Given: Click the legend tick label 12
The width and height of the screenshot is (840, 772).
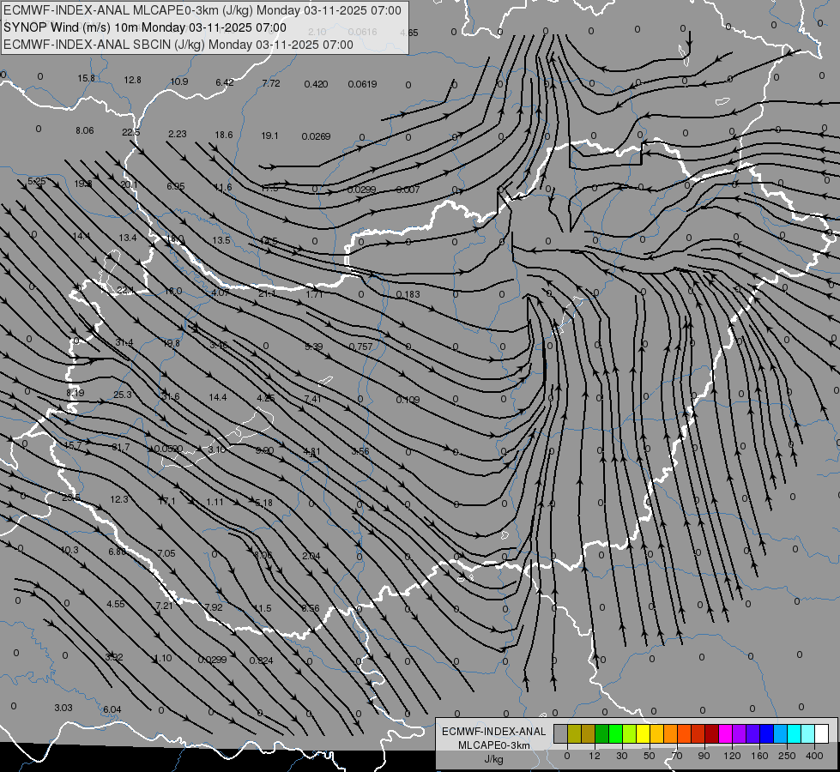Looking at the screenshot, I should coord(594,756).
